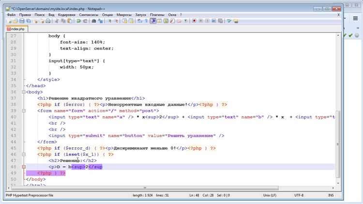Open the Function List toolbar icon

click(x=172, y=21)
